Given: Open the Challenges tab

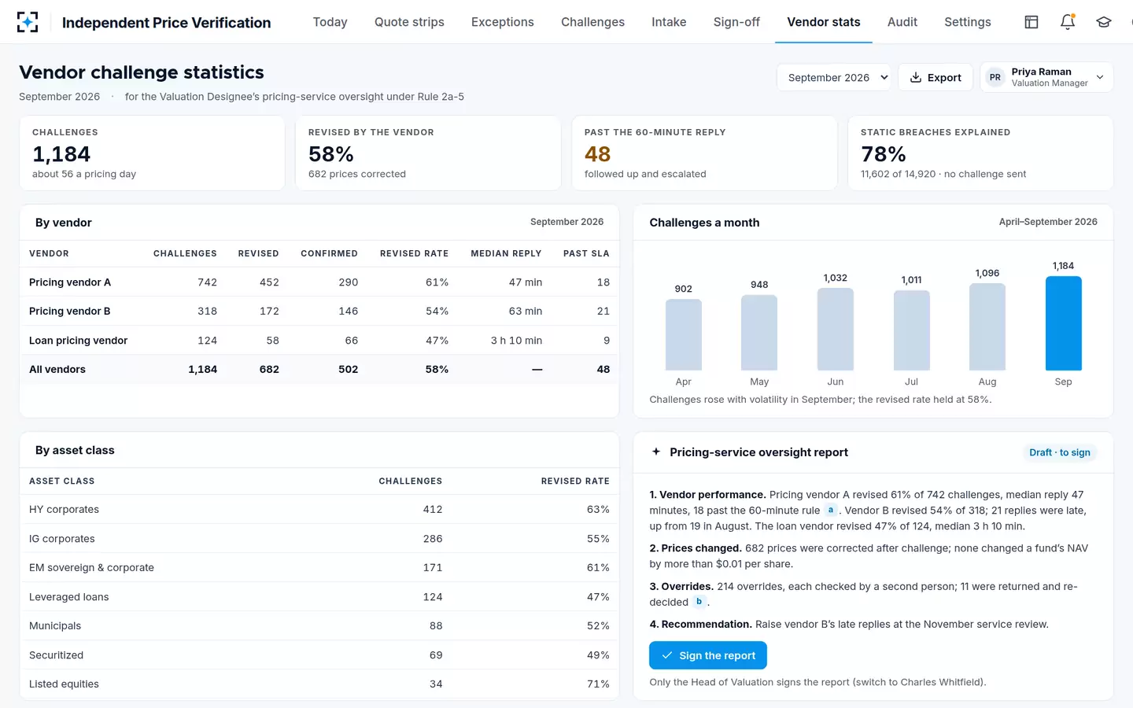Looking at the screenshot, I should 592,22.
